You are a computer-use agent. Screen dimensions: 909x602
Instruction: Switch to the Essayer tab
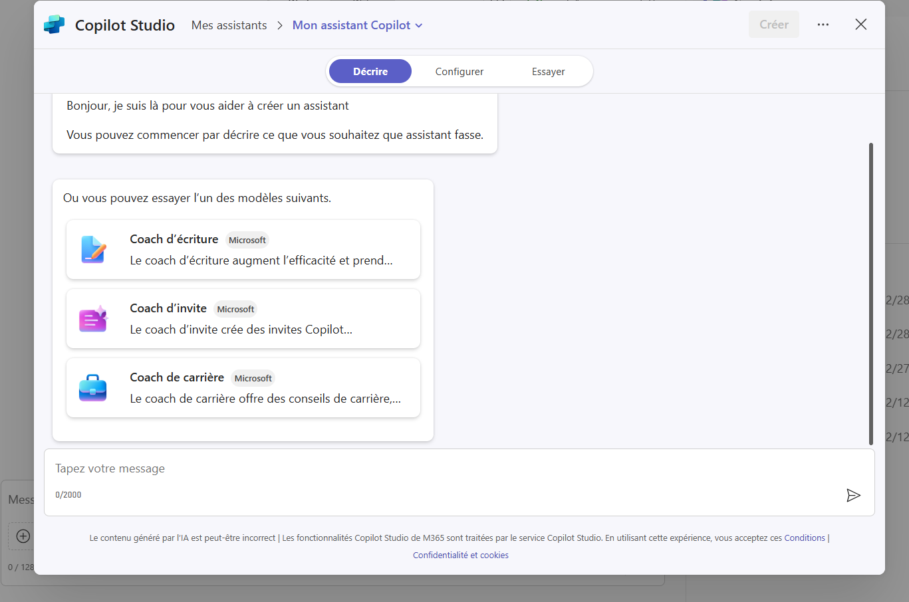(549, 72)
